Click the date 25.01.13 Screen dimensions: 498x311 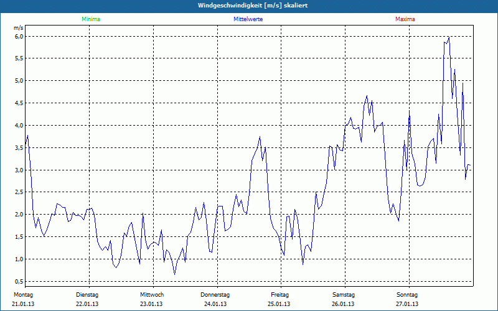(279, 304)
